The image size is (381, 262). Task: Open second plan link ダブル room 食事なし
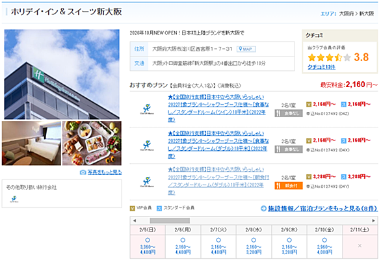(218, 144)
